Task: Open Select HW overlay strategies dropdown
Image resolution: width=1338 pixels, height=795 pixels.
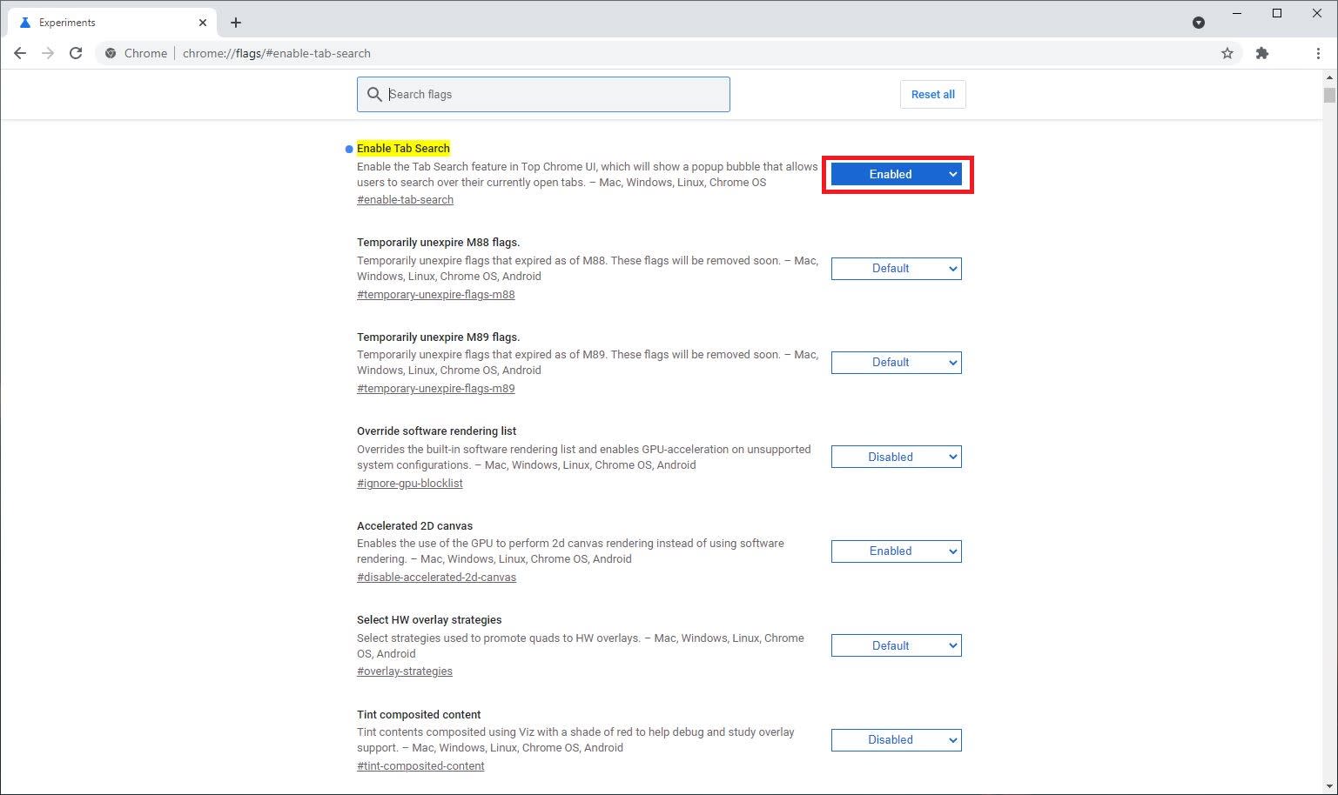Action: click(x=896, y=645)
